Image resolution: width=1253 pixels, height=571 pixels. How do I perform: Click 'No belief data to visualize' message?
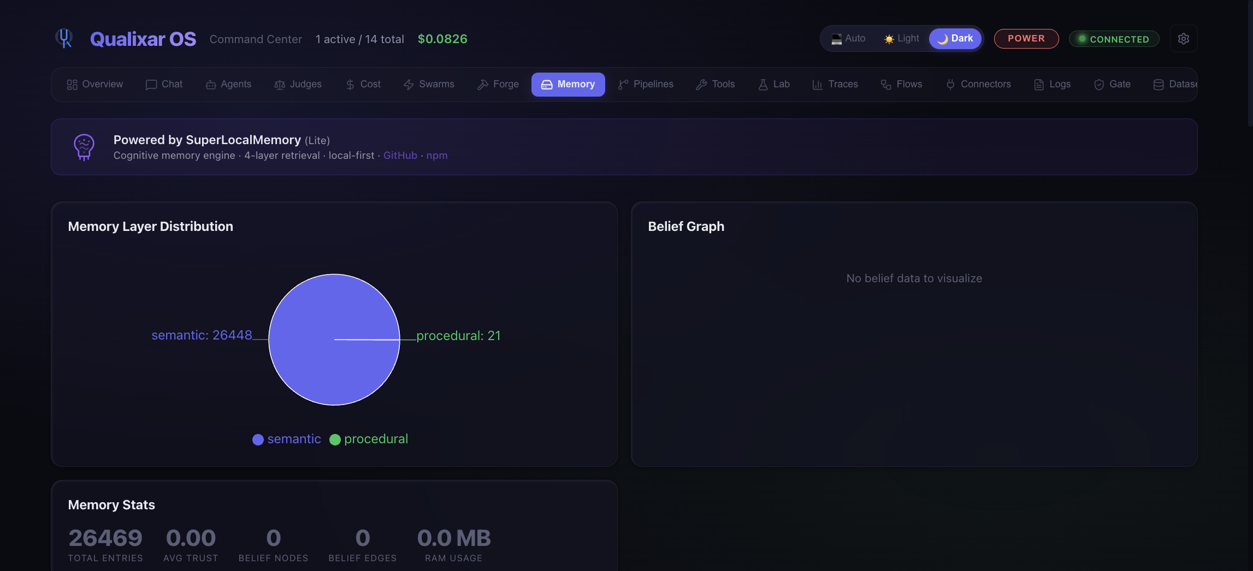click(x=914, y=278)
